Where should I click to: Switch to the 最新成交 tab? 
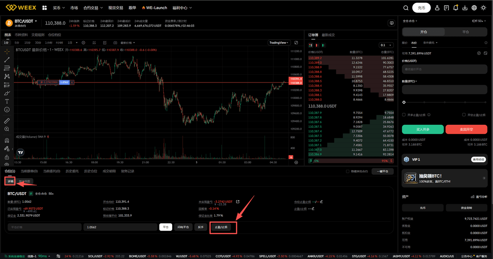point(328,35)
